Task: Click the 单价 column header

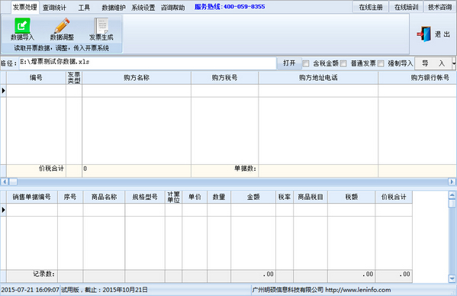Action: click(195, 197)
